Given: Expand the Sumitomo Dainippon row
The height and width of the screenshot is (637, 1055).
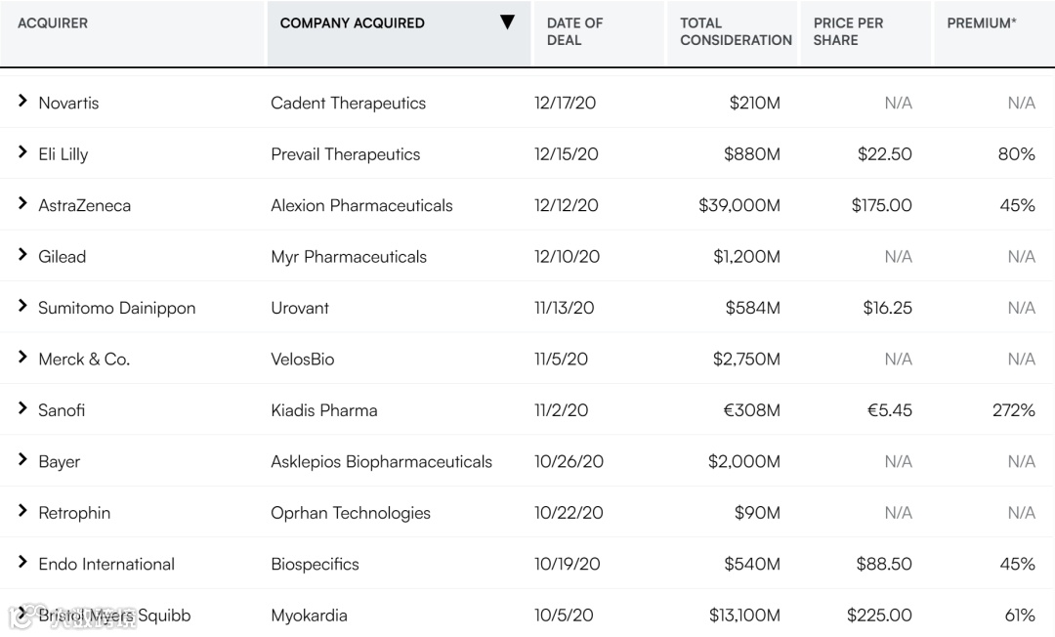Looking at the screenshot, I should [x=22, y=307].
